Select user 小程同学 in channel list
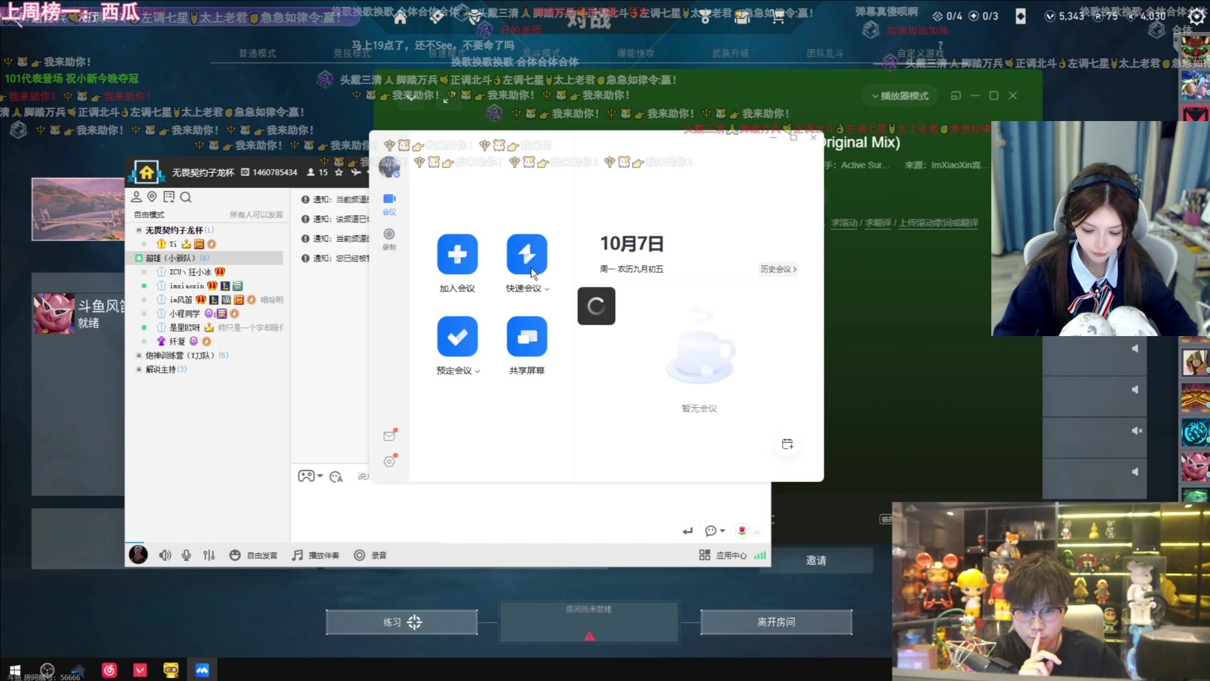This screenshot has width=1210, height=681. (185, 313)
